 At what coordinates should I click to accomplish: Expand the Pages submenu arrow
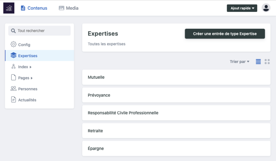tap(32, 78)
